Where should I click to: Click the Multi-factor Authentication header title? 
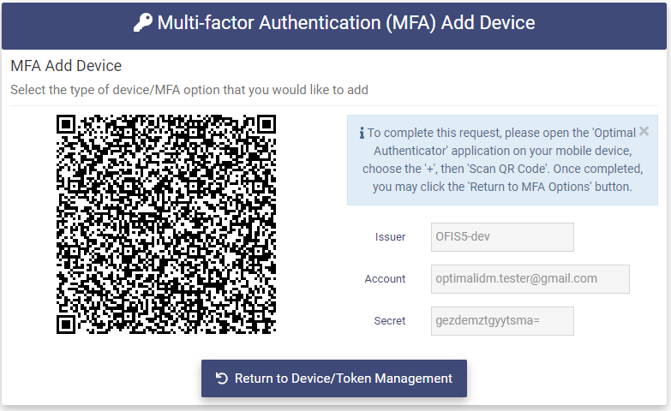(345, 23)
